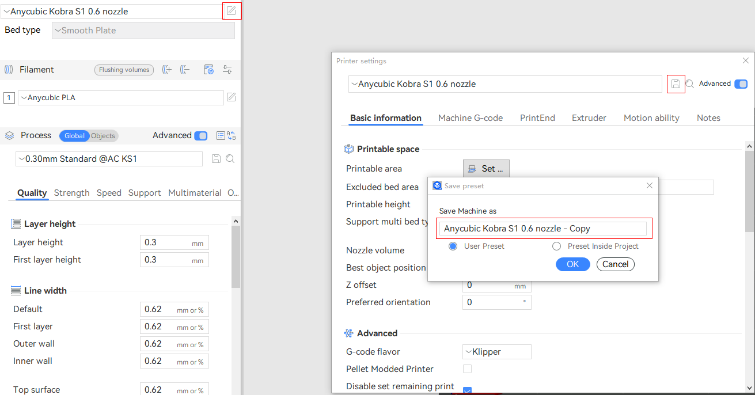Click the Outer wall line width field

[x=174, y=344]
